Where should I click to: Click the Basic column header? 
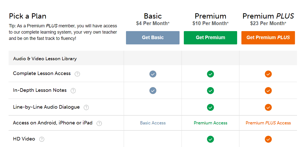(153, 16)
